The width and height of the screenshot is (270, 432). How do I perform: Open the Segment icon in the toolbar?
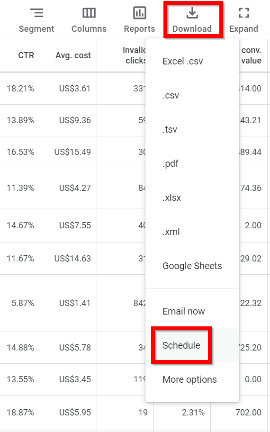tap(36, 13)
